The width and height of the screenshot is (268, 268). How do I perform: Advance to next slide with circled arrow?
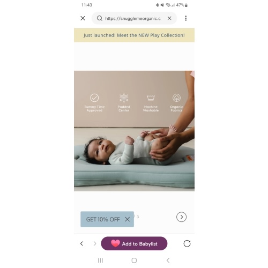click(x=181, y=217)
